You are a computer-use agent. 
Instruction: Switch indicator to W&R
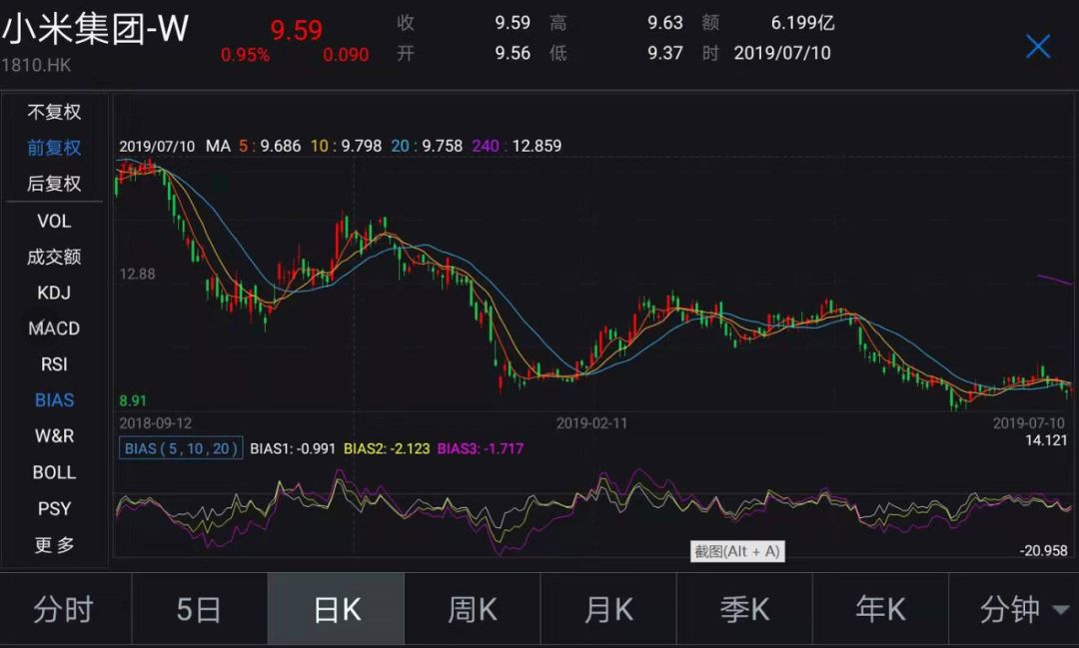pyautogui.click(x=54, y=436)
